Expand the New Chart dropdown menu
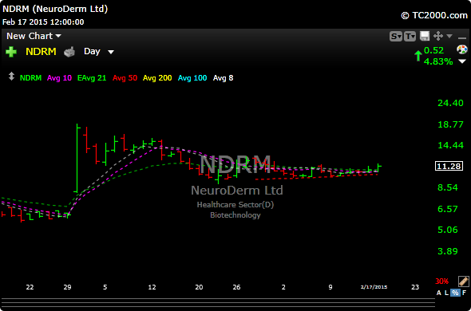471x311 pixels. tap(34, 36)
